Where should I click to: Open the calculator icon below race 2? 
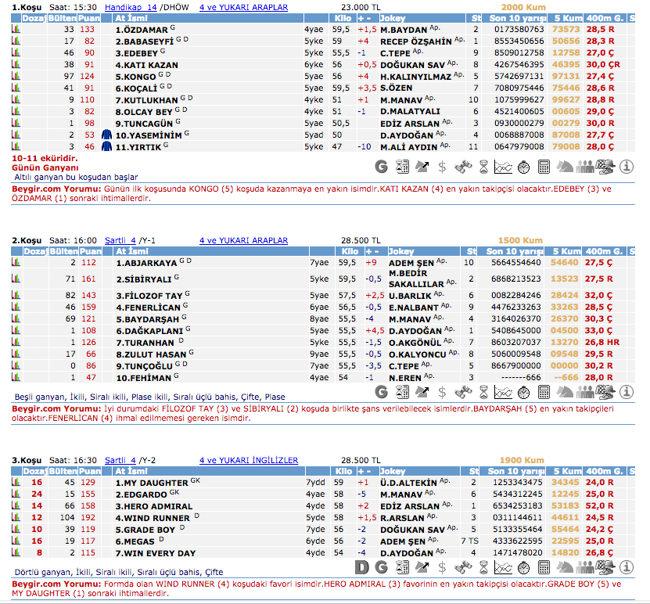(x=544, y=392)
